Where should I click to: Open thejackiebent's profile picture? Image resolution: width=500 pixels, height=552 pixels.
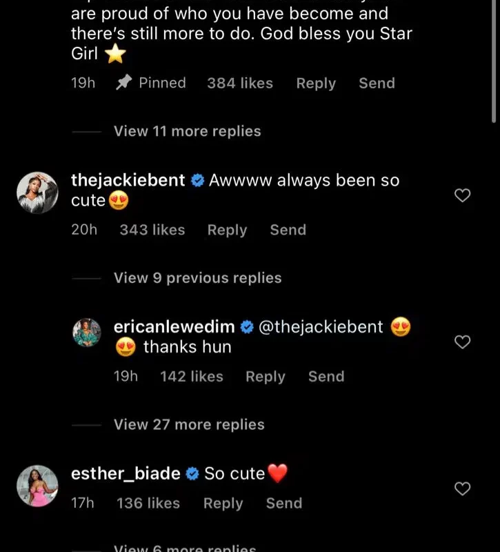click(37, 192)
